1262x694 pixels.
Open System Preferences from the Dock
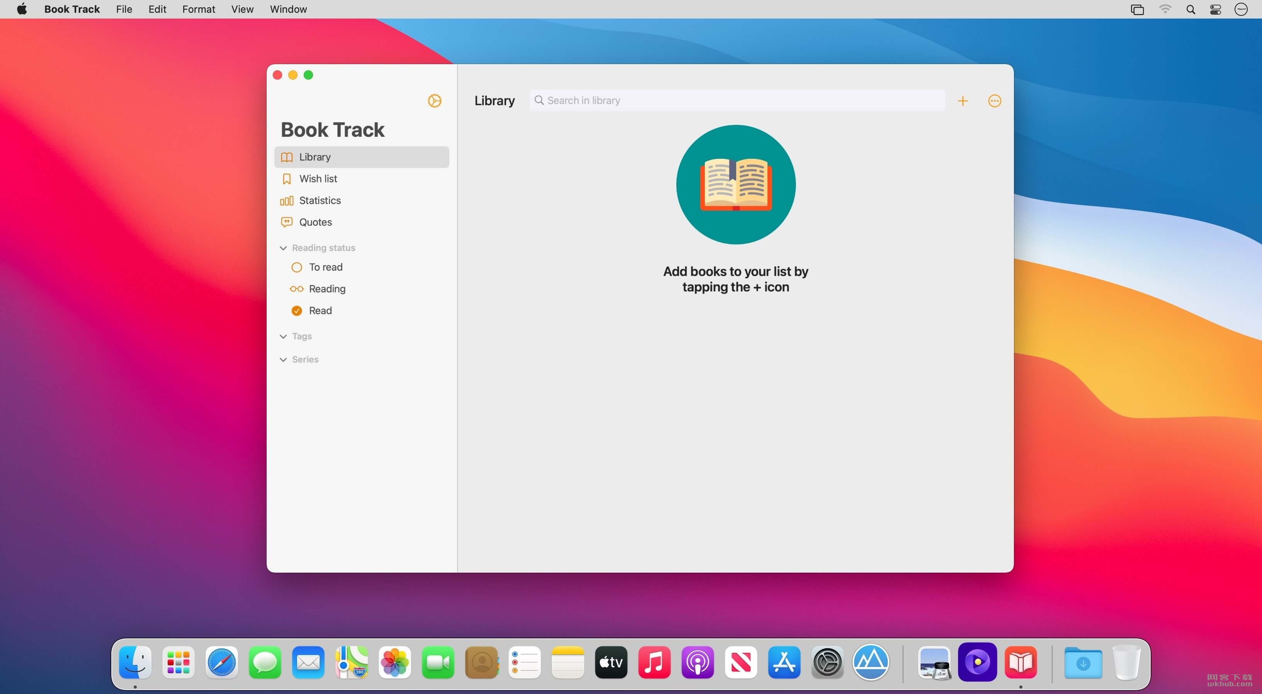click(x=827, y=662)
